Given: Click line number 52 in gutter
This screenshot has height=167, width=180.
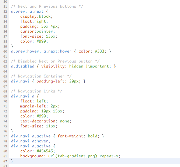Looking at the screenshot, I should coord(5,12).
